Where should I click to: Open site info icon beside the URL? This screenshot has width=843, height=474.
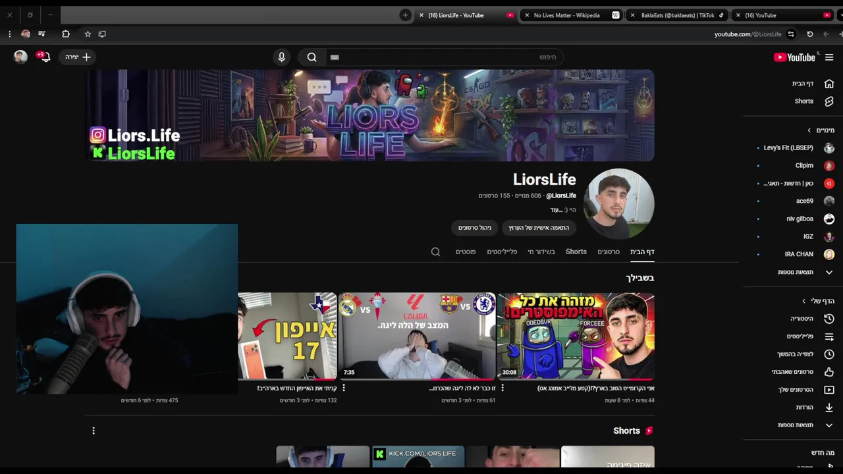coord(791,34)
